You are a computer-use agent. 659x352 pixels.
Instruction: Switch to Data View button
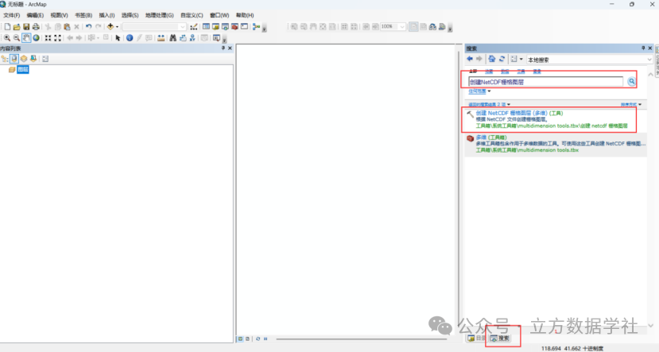[240, 338]
